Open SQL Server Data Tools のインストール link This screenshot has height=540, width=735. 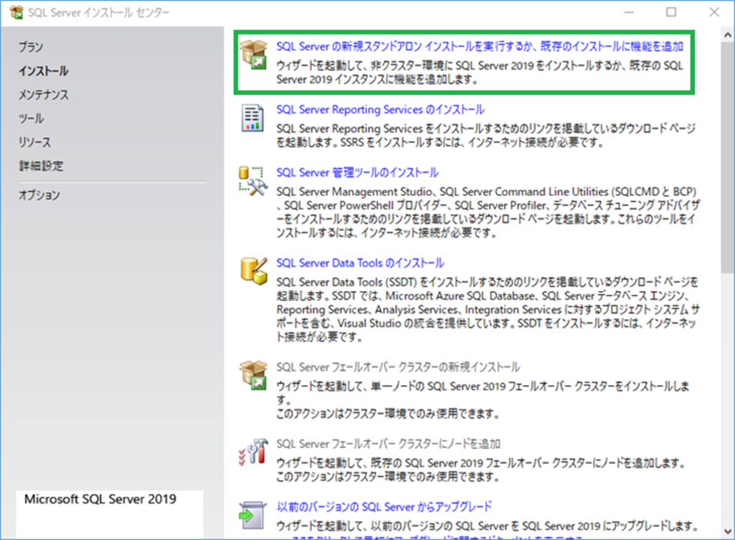[x=360, y=264]
